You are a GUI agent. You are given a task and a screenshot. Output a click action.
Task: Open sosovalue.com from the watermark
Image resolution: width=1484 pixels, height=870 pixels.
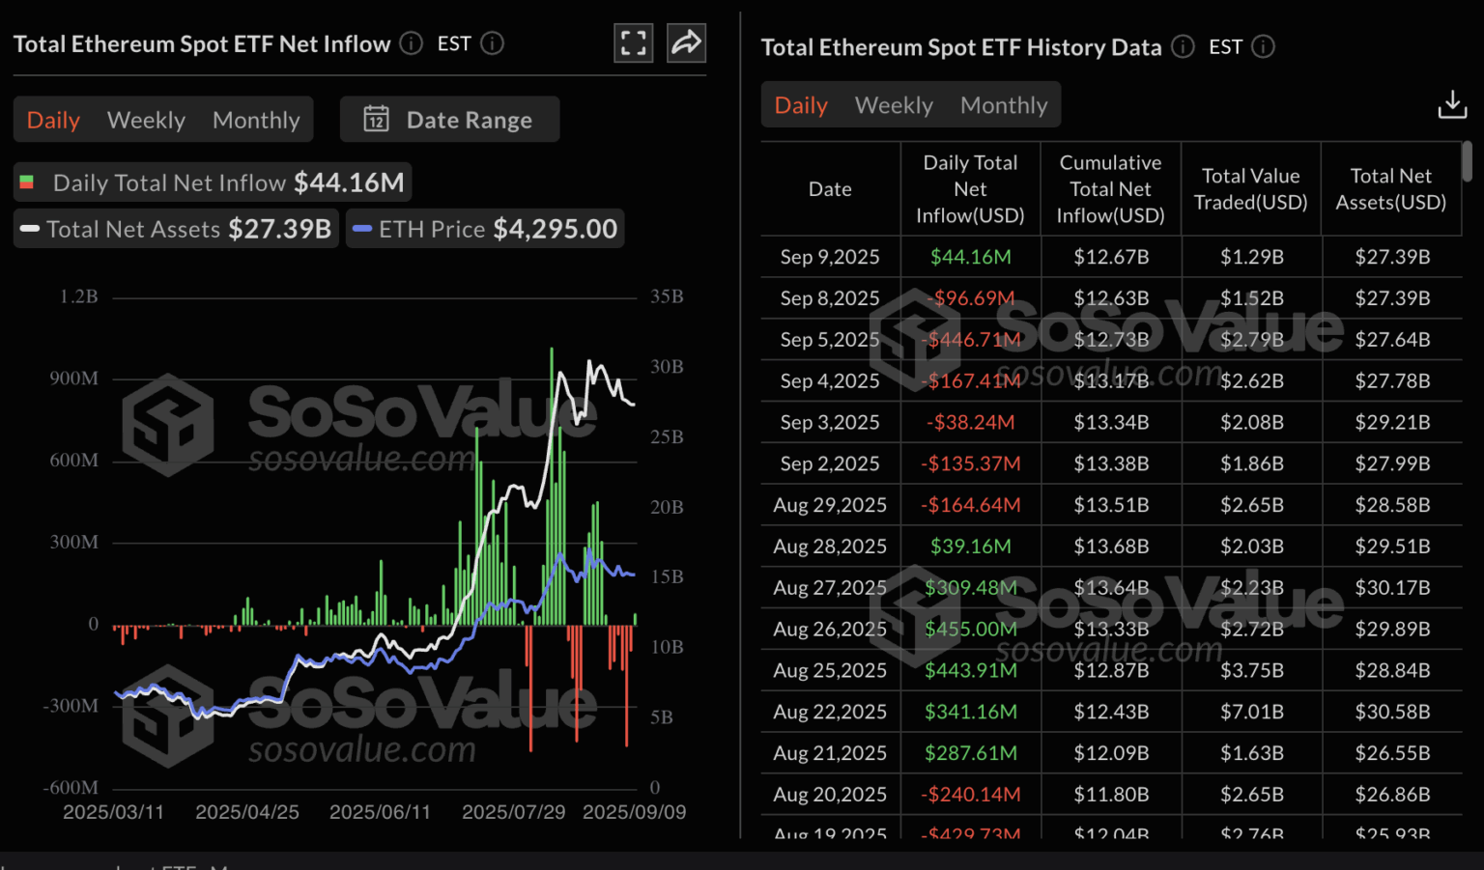[360, 460]
